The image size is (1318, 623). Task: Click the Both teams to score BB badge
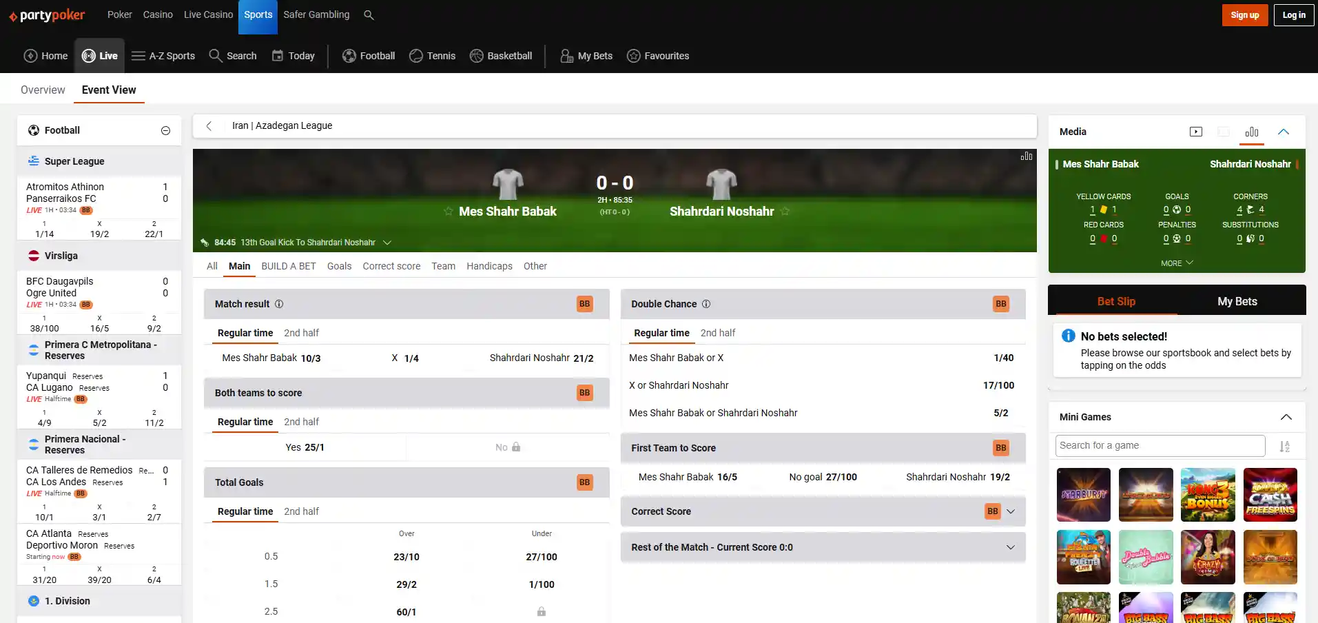coord(584,393)
